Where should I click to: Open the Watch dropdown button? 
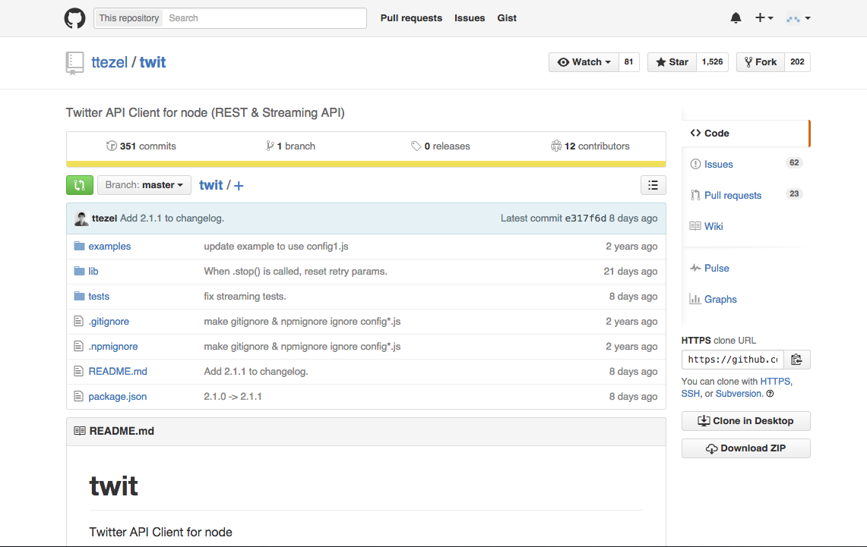click(x=584, y=61)
